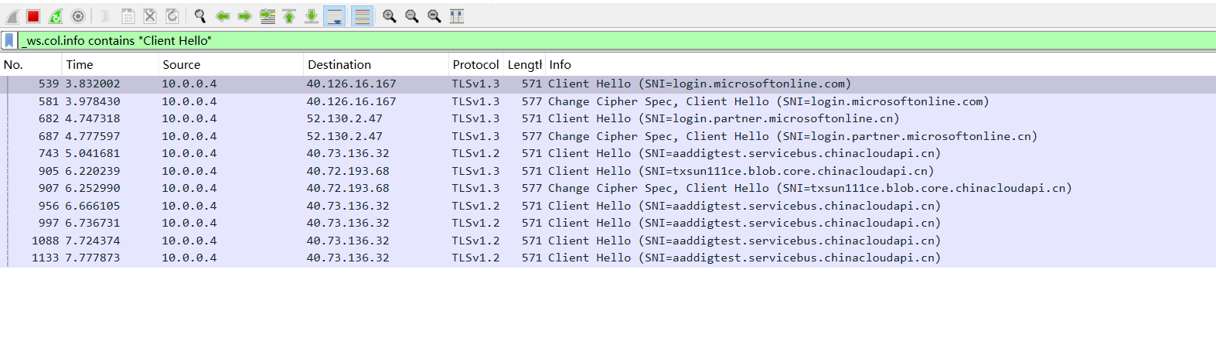
Task: Reset text to normal size
Action: 434,16
